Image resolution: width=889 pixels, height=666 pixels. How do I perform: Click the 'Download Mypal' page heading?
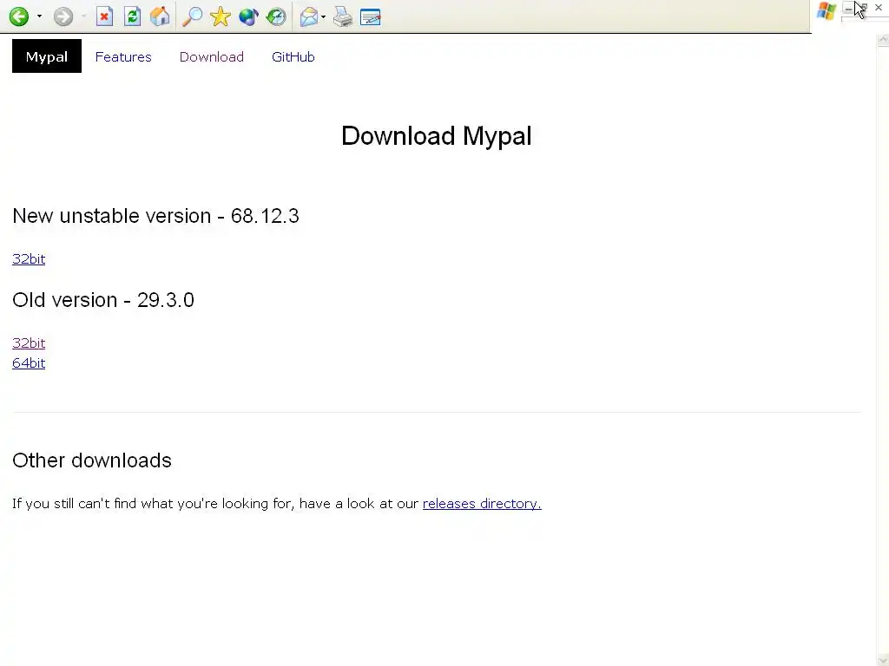(x=437, y=136)
